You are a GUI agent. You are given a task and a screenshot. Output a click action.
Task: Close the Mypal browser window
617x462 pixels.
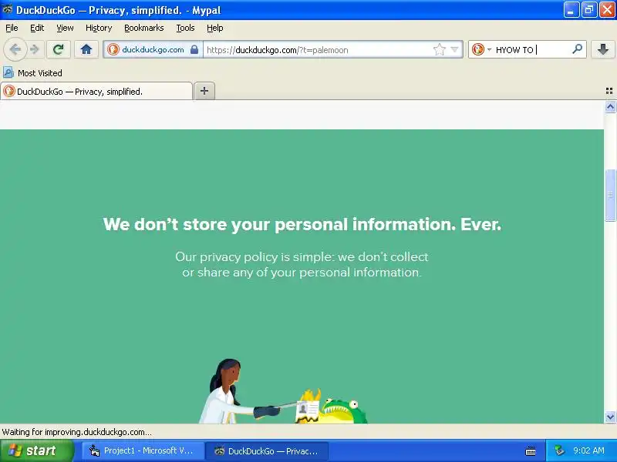607,10
